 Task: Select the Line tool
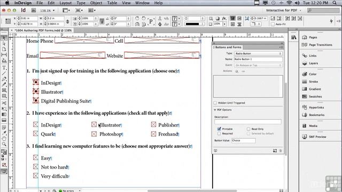(x=4, y=74)
